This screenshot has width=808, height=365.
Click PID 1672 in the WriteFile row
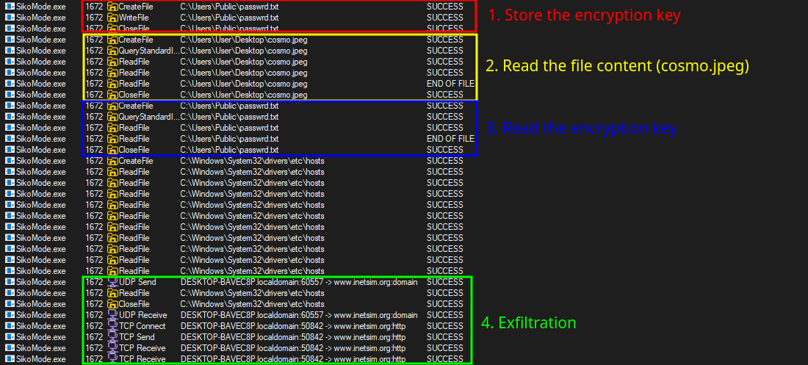pos(94,18)
